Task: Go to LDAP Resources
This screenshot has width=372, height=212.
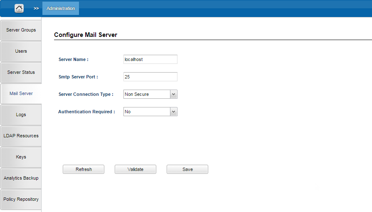Action: 21,136
